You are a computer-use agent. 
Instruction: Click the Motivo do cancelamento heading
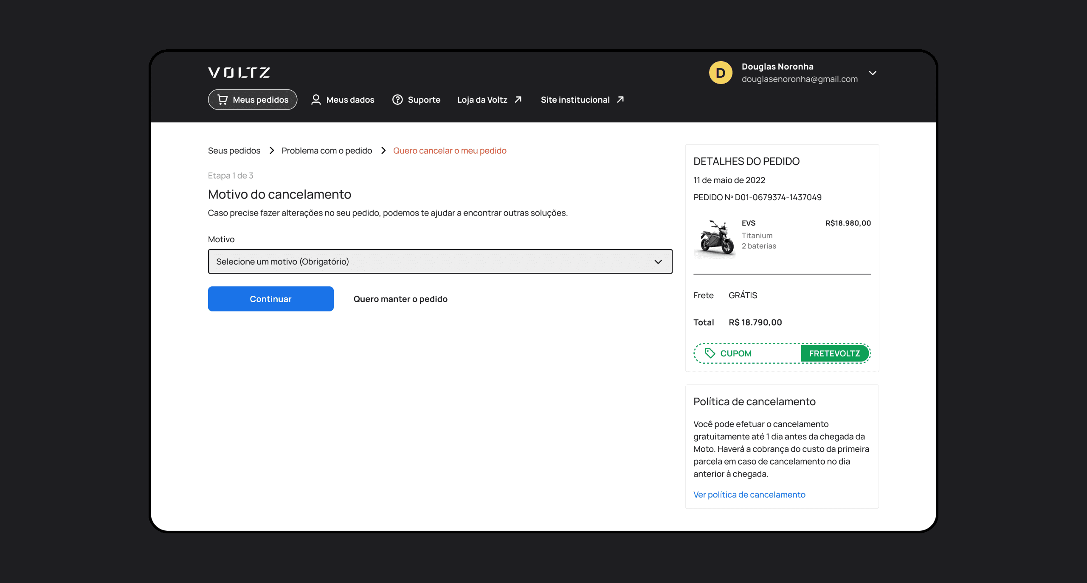(x=280, y=194)
